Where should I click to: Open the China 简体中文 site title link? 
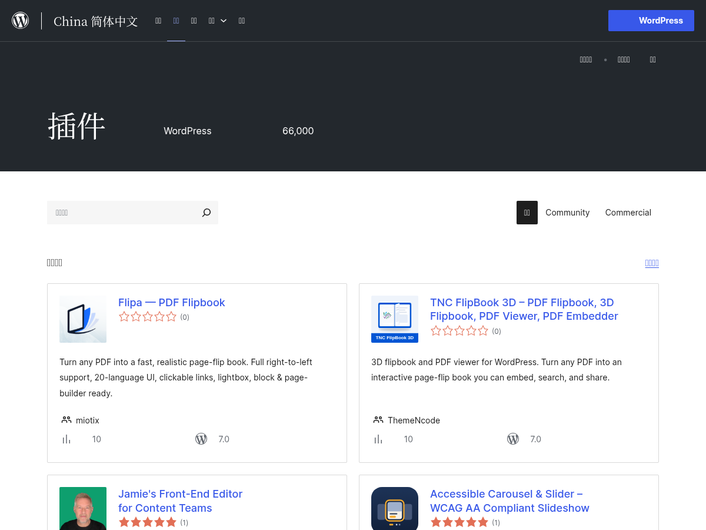point(96,21)
